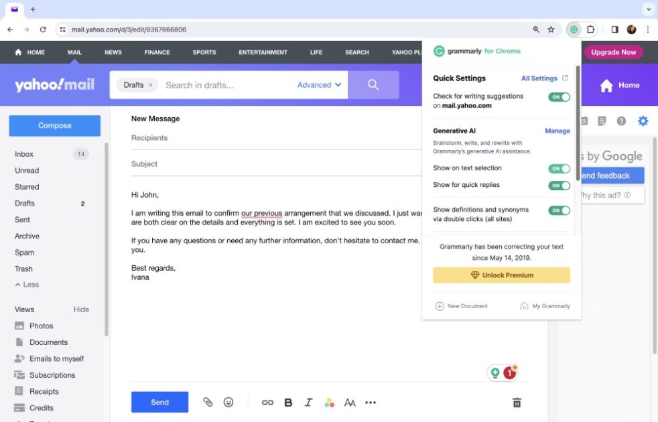Apply bold formatting to the email

coord(288,402)
